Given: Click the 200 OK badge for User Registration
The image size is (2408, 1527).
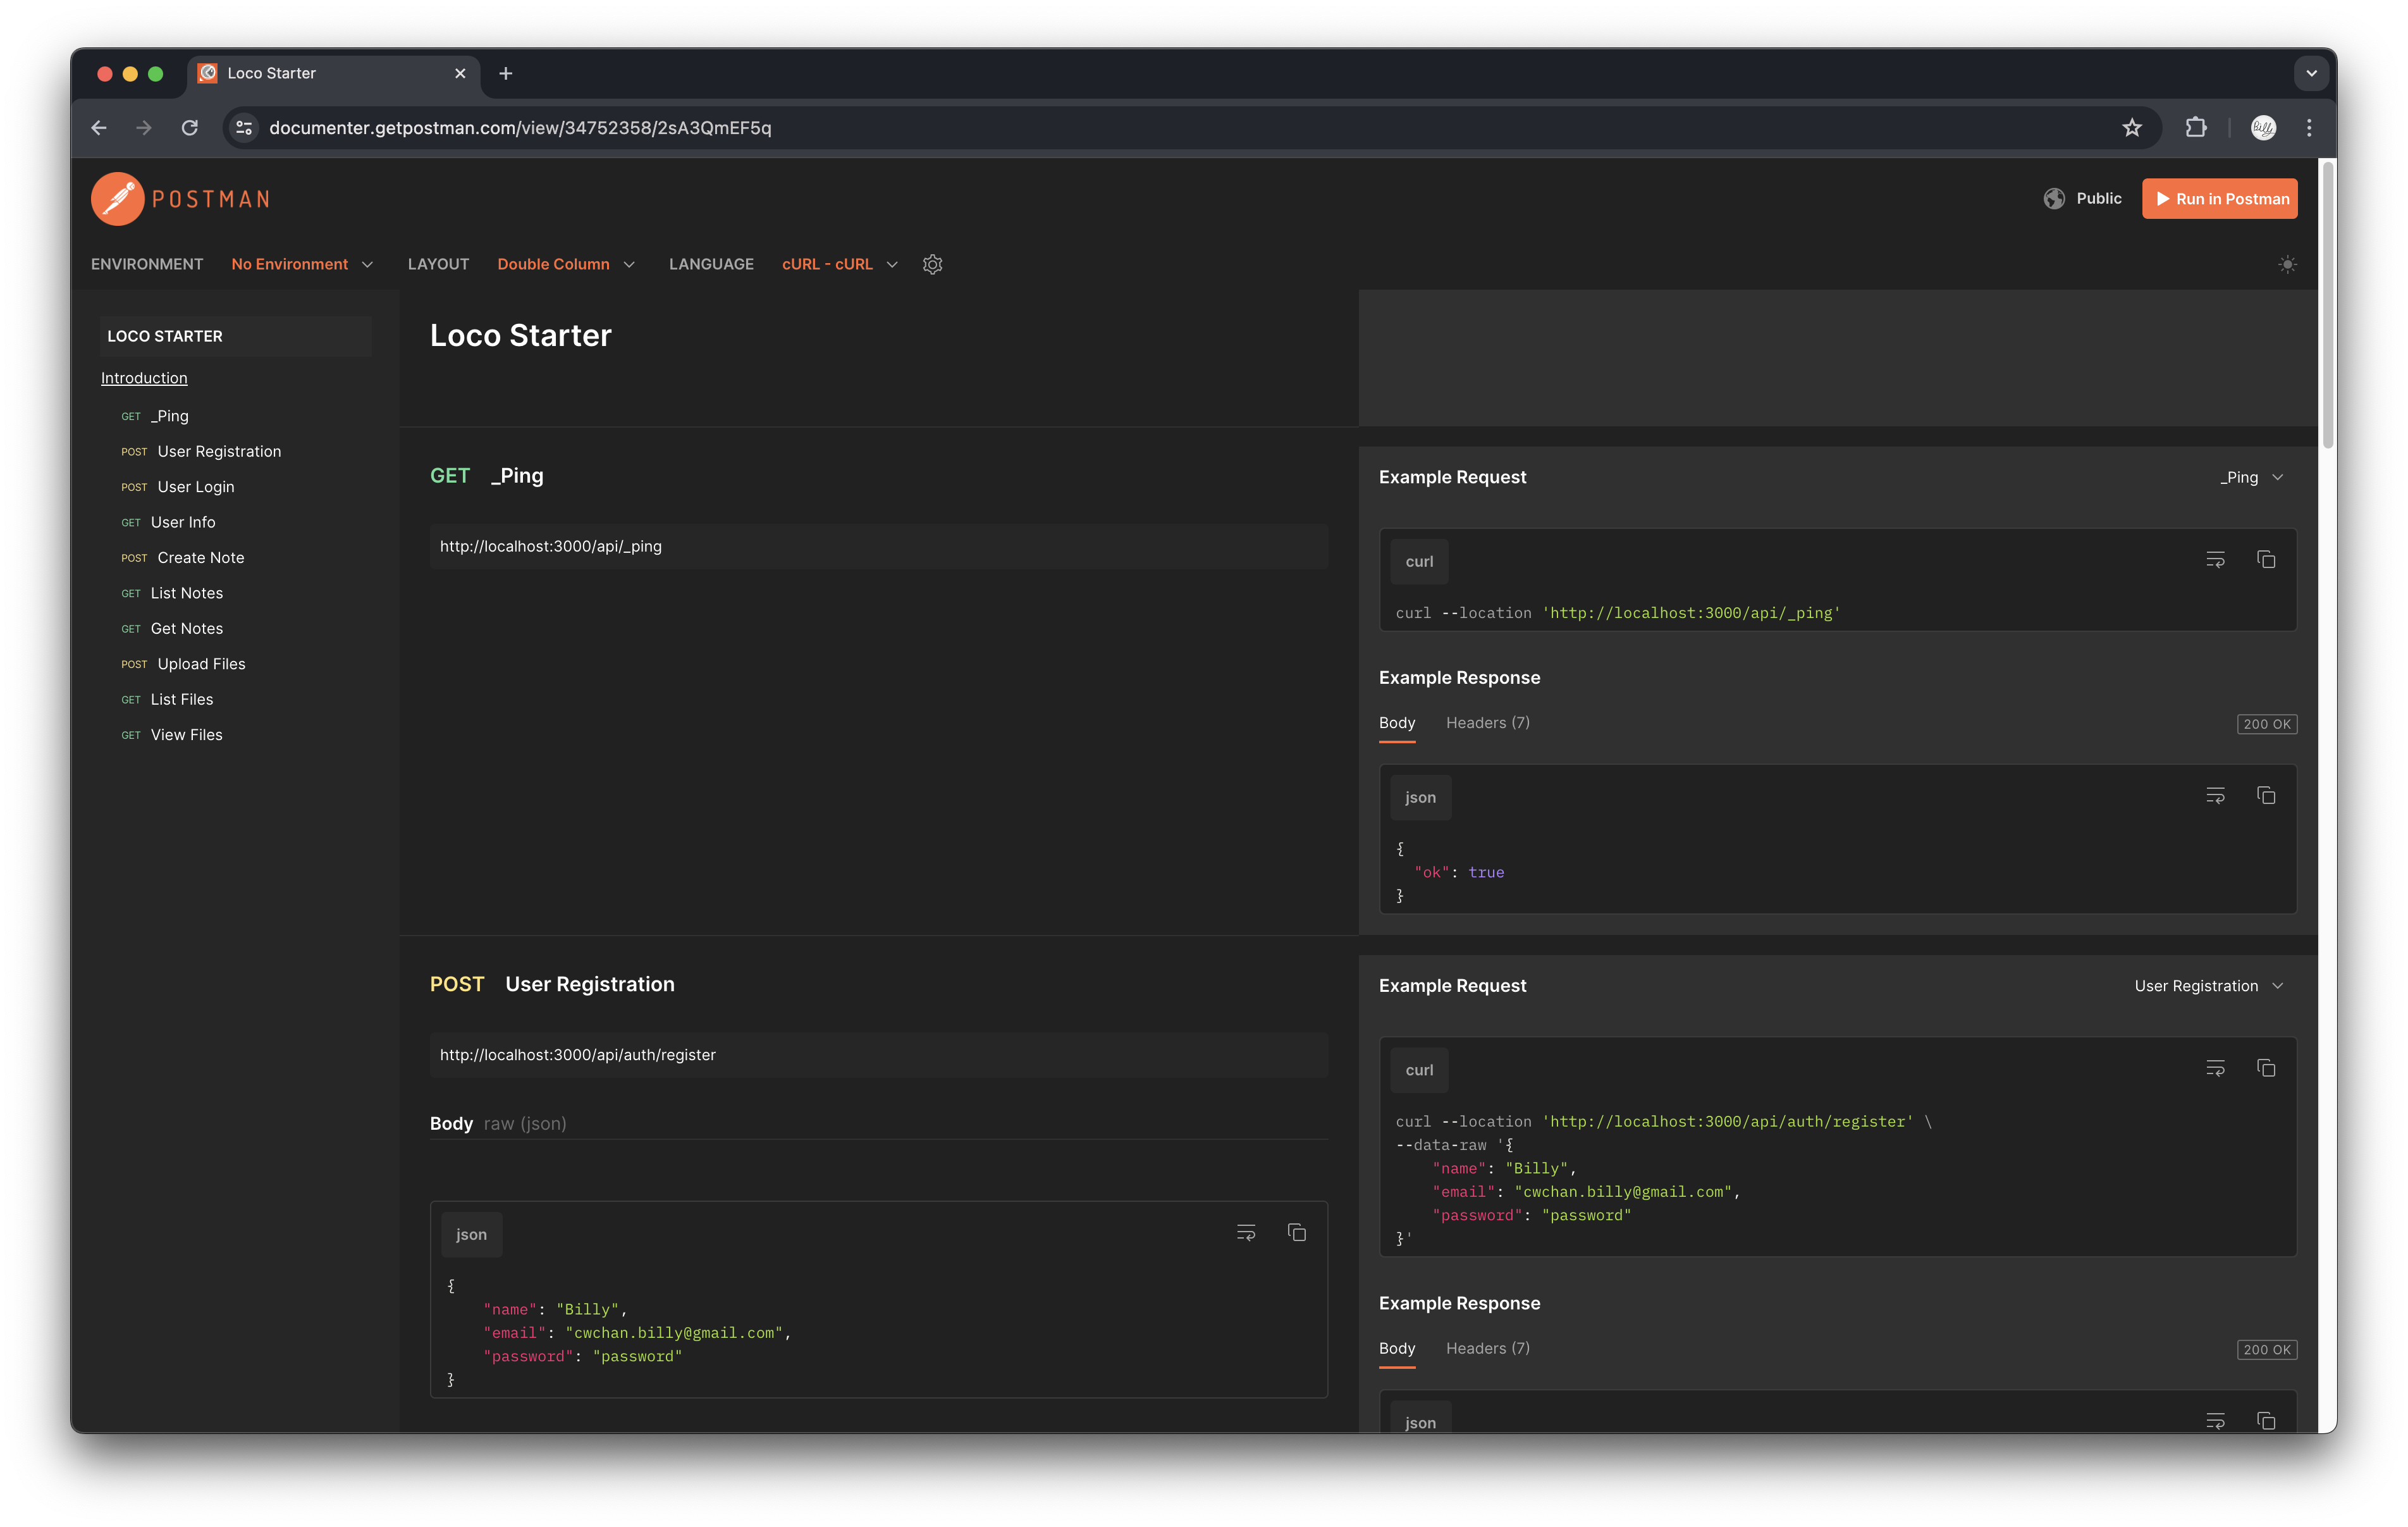Looking at the screenshot, I should 2266,1349.
